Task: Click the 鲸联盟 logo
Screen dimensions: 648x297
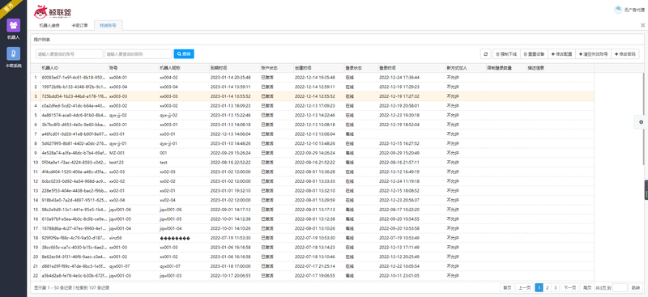Action: pos(53,11)
